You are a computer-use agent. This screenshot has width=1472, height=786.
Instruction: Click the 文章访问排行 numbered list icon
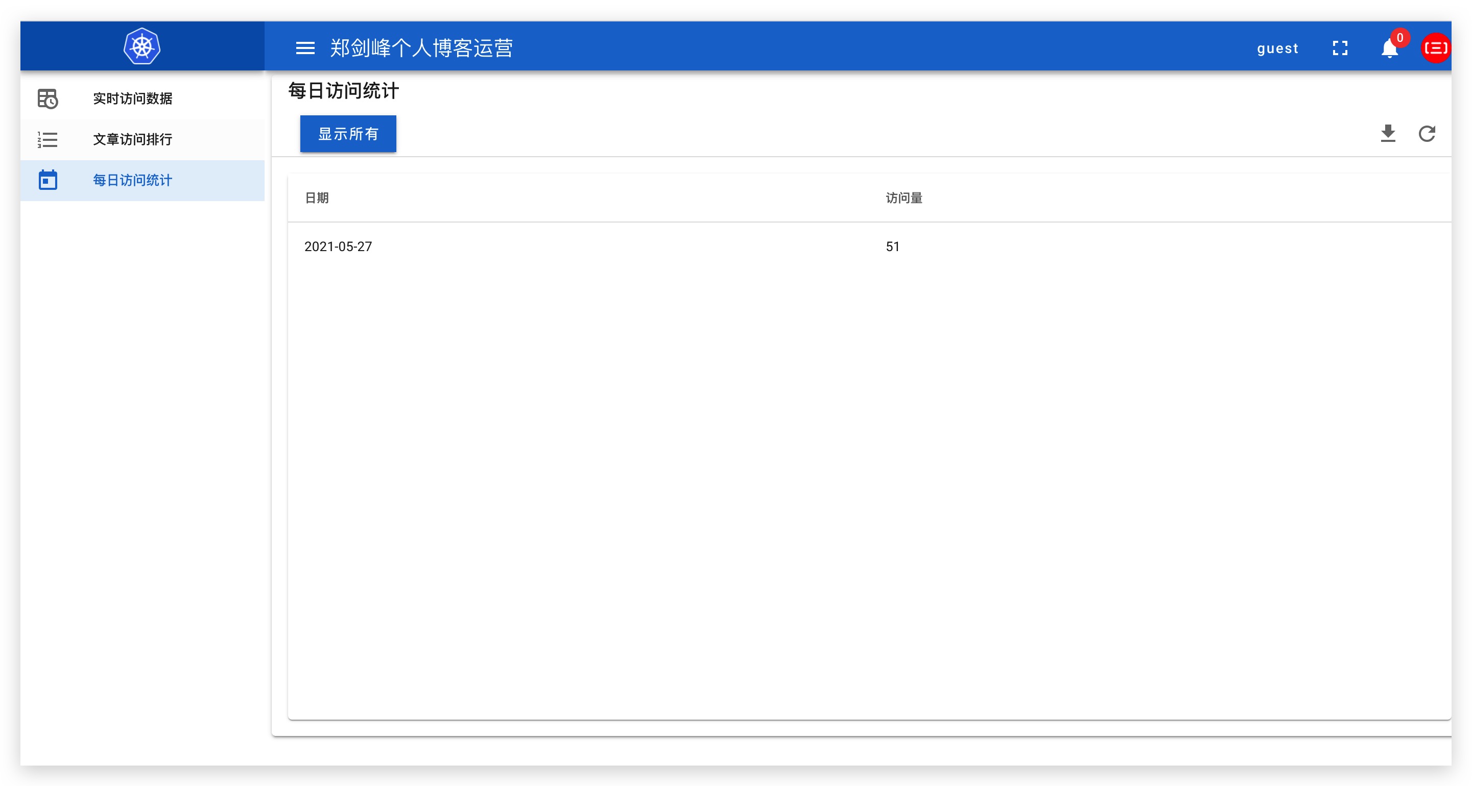coord(48,139)
